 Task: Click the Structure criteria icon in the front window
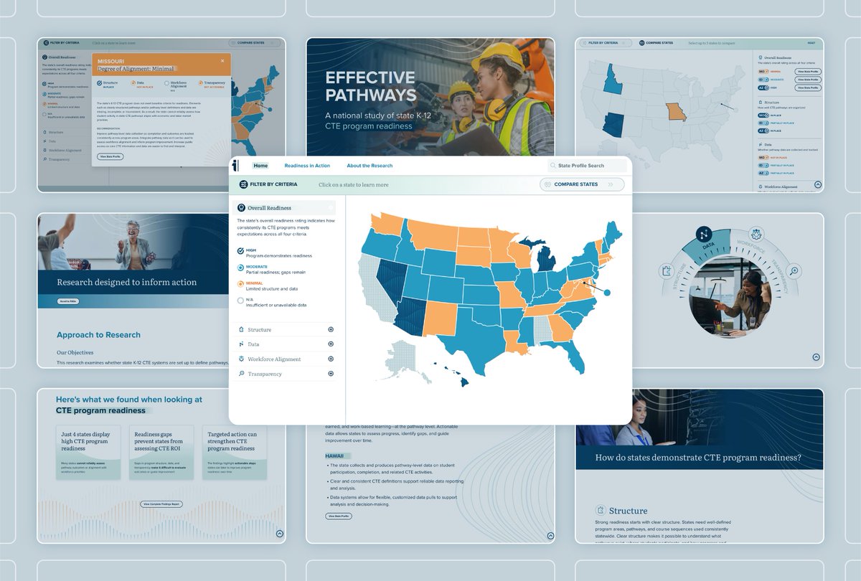coord(241,330)
